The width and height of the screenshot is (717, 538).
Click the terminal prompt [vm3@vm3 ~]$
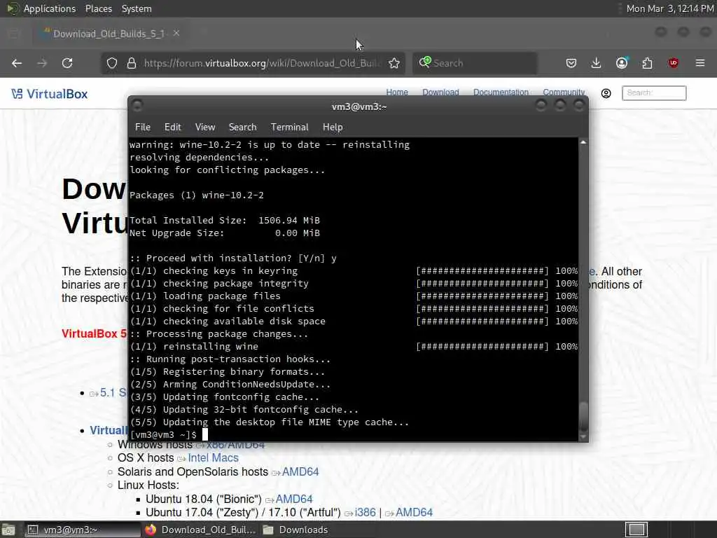point(163,434)
